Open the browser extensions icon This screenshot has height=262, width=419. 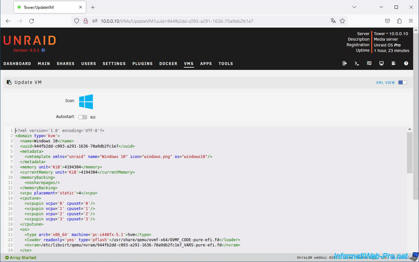coord(399,21)
